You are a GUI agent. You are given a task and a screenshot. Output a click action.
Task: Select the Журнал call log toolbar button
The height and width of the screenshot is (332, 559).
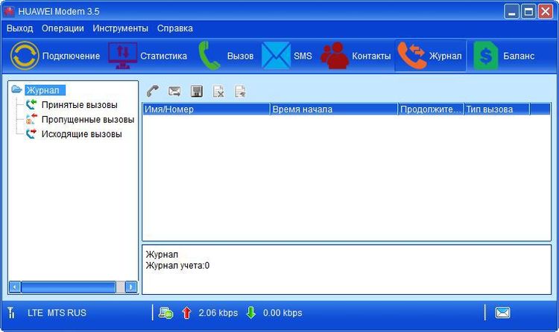pyautogui.click(x=430, y=56)
